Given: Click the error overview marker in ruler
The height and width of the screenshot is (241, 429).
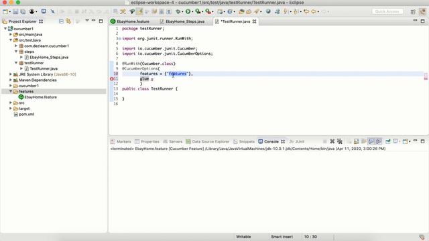Looking at the screenshot, I should pyautogui.click(x=426, y=78).
